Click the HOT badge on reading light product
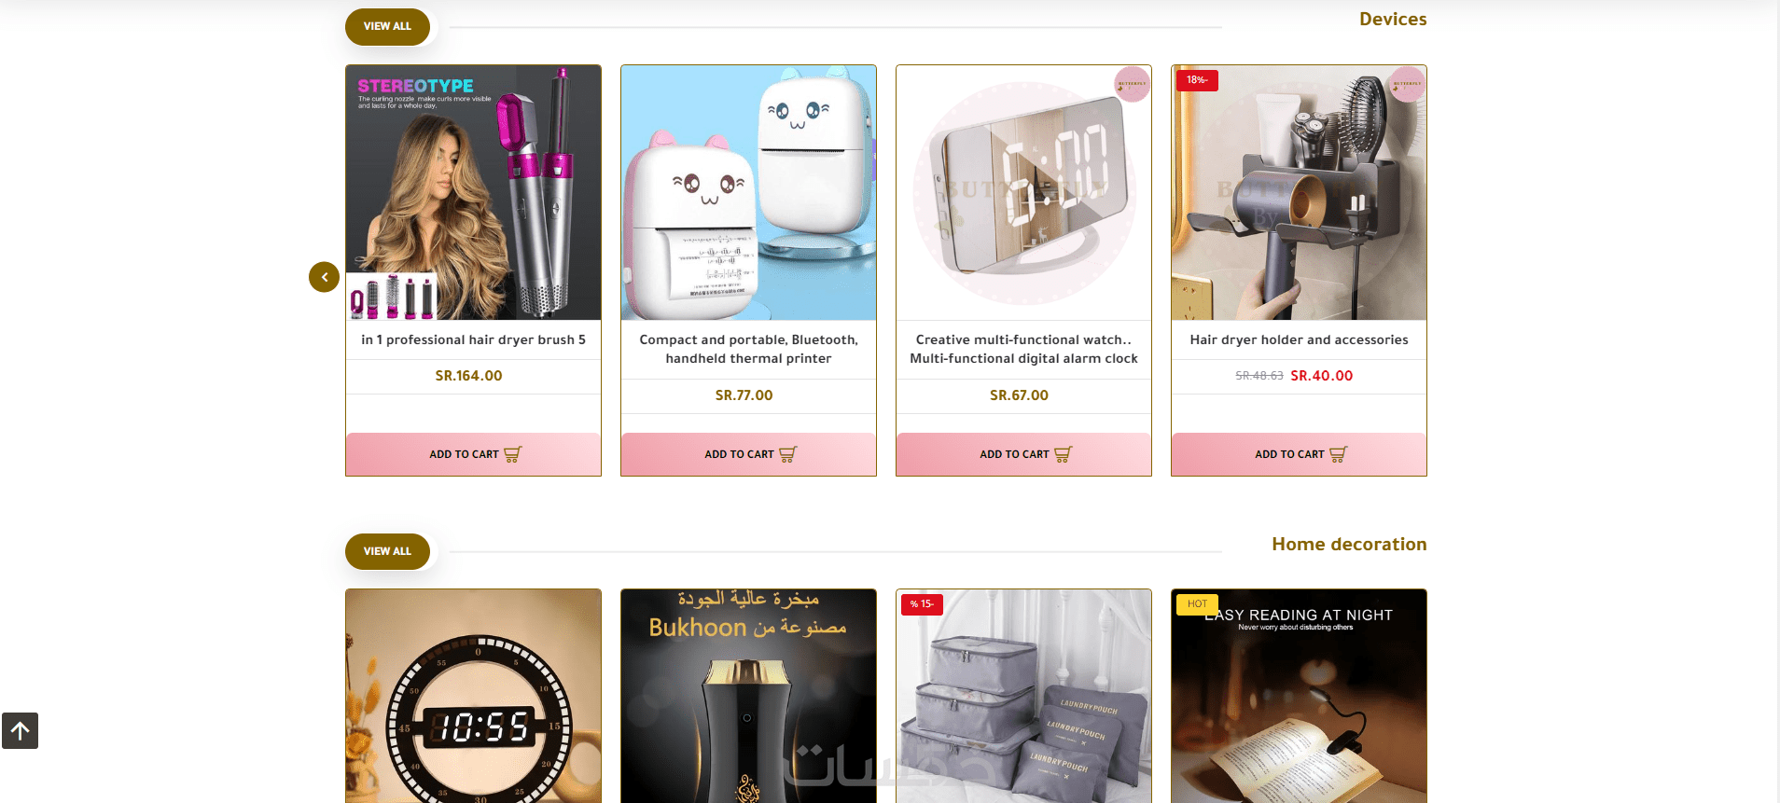This screenshot has height=803, width=1780. (x=1197, y=604)
